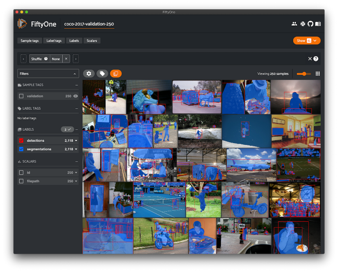
Task: Open the motorcycle on grass road thumbnail
Action: pos(161,236)
